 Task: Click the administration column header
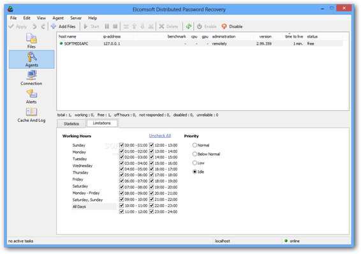tap(232, 36)
